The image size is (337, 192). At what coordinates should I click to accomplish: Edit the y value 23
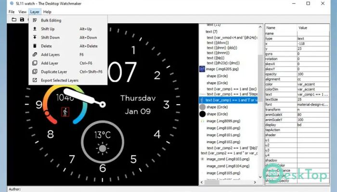coord(313,48)
